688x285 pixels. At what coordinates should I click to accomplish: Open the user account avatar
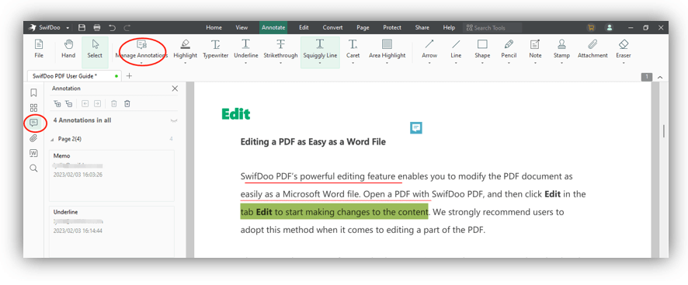tap(609, 28)
